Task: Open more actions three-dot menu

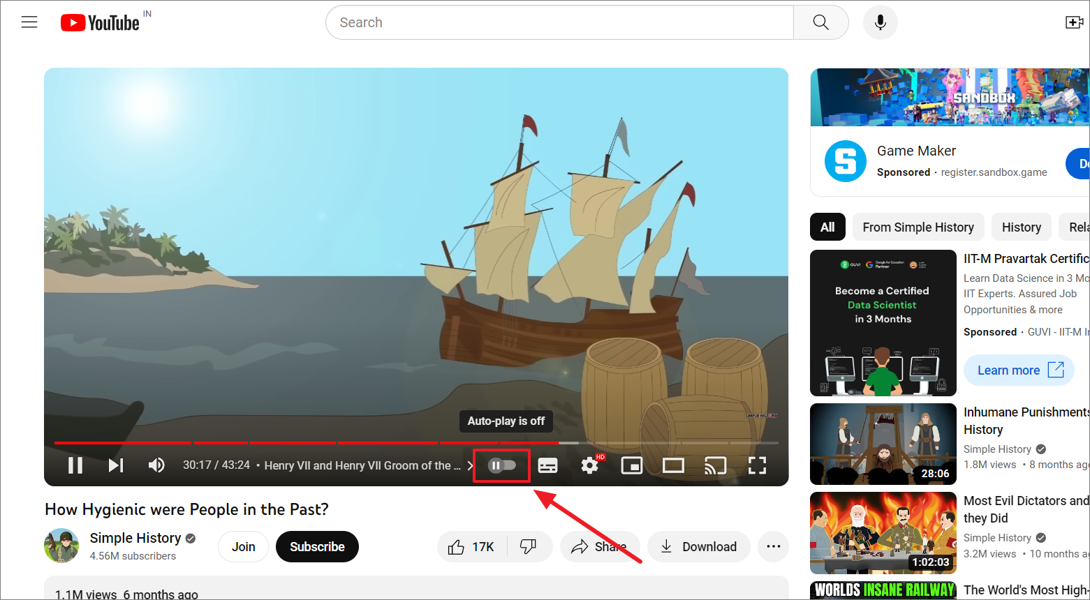Action: pos(774,546)
